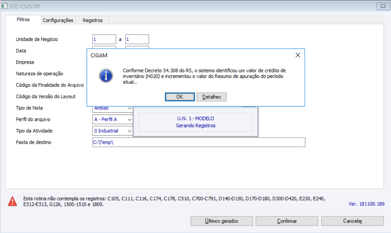The image size is (391, 233).
Task: Focus the first Unidade de Negócio field
Action: 104,39
